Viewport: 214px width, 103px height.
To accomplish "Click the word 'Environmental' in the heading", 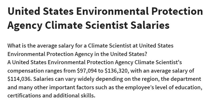I will click(113, 11).
